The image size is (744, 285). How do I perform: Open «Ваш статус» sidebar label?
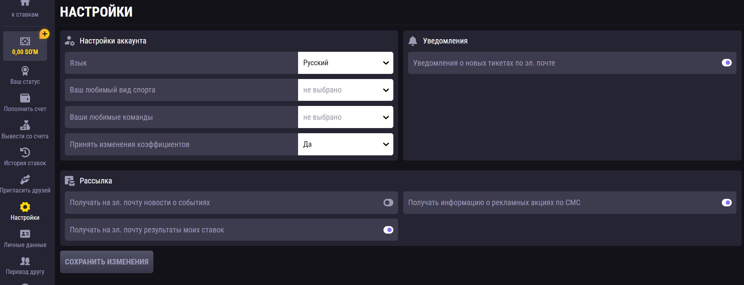(25, 81)
